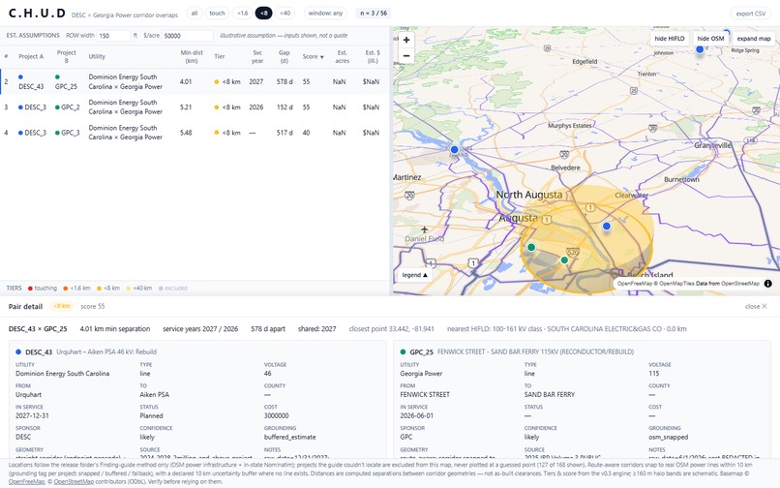Screen dimensions: 780x488
Task: Select the '<40' tier filter
Action: click(x=285, y=14)
